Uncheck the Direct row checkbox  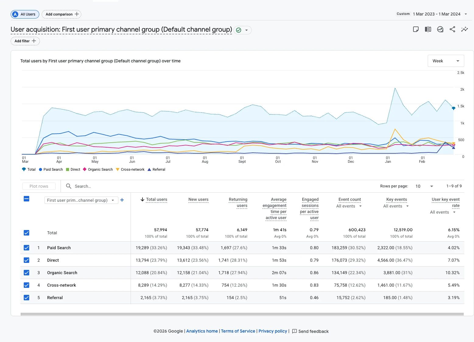tap(26, 260)
